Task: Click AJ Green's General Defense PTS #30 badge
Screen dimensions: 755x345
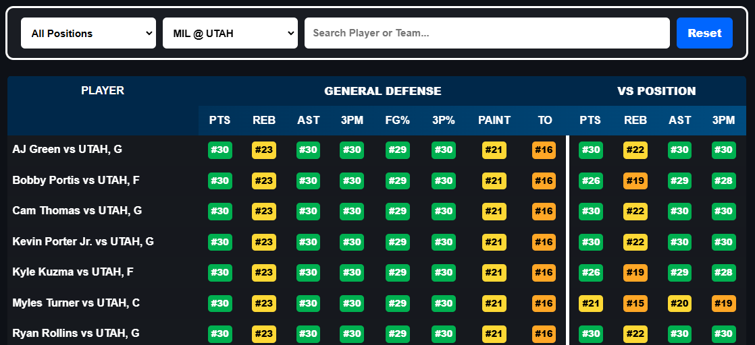Action: pyautogui.click(x=220, y=150)
